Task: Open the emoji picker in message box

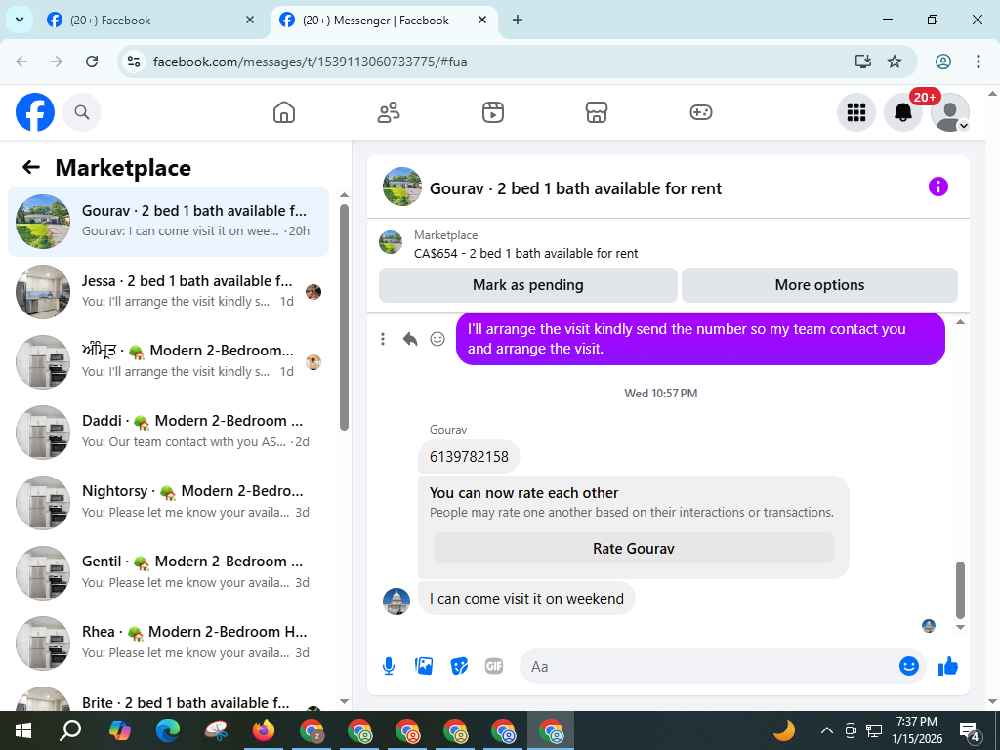Action: (909, 666)
